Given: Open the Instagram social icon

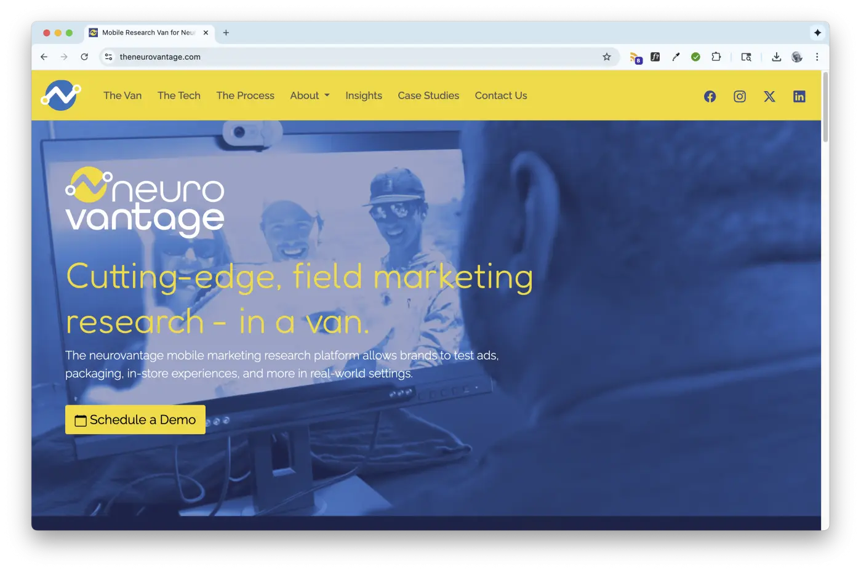Looking at the screenshot, I should [740, 96].
